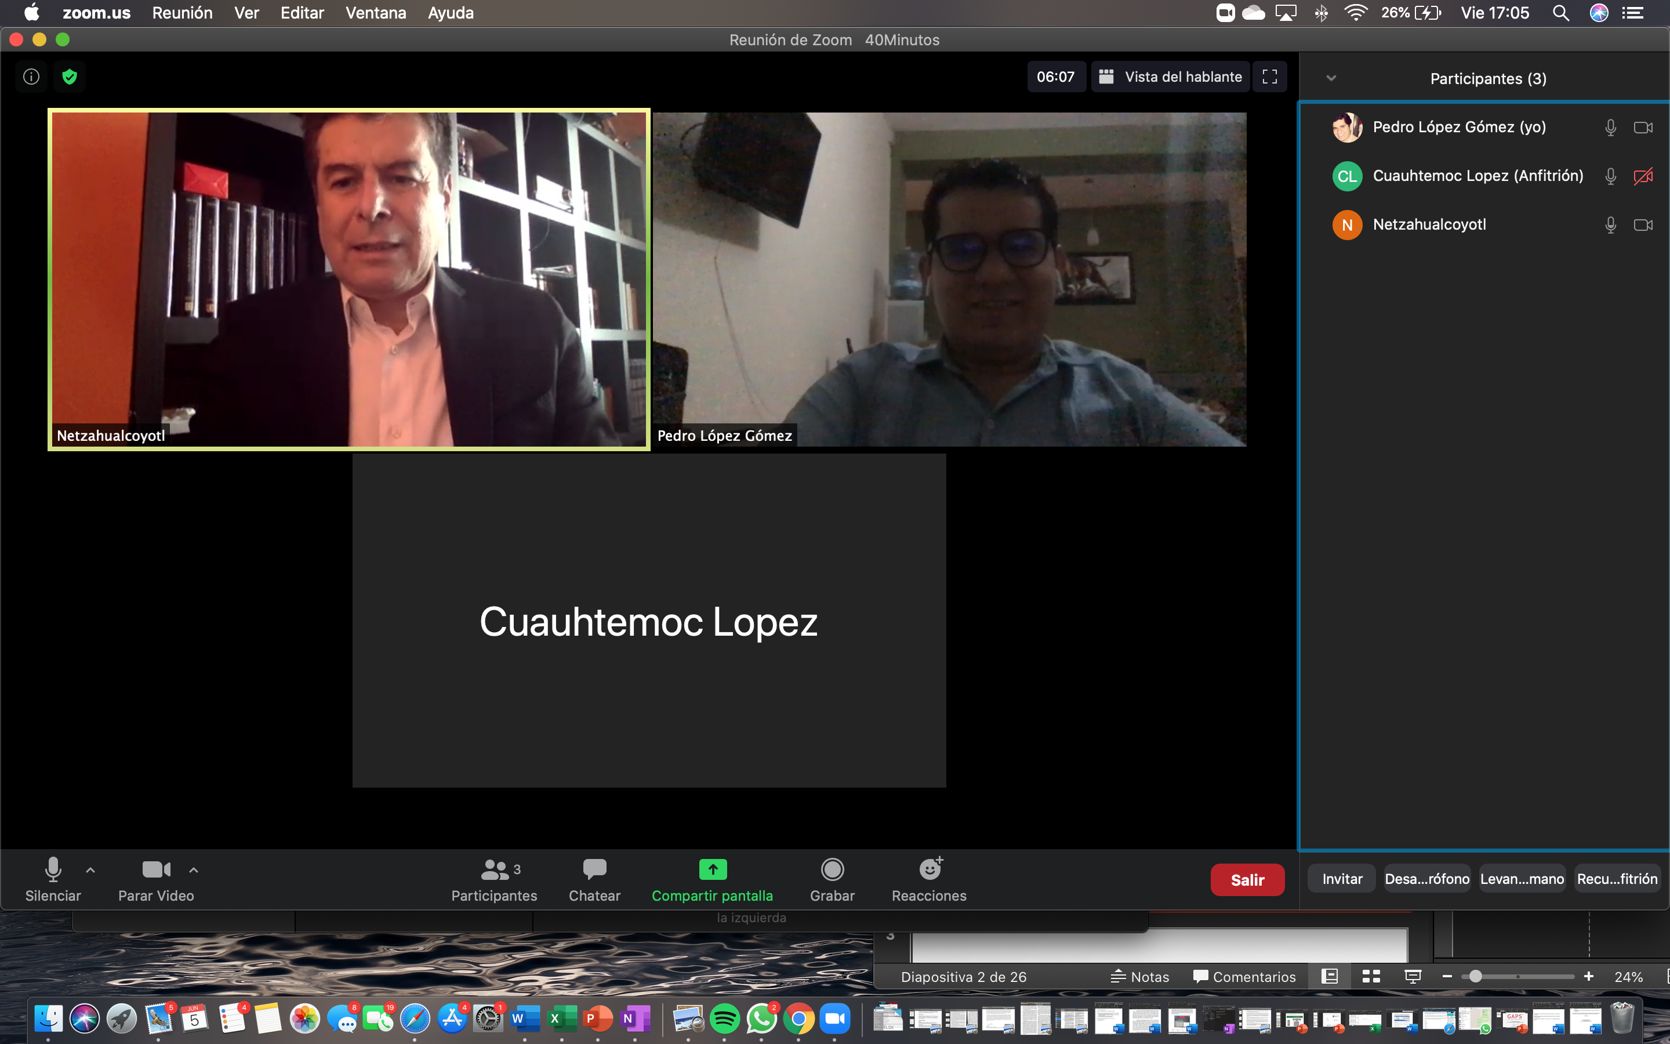The width and height of the screenshot is (1670, 1044).
Task: Select Cuauhtemoc Lopez CL avatar
Action: (1347, 176)
